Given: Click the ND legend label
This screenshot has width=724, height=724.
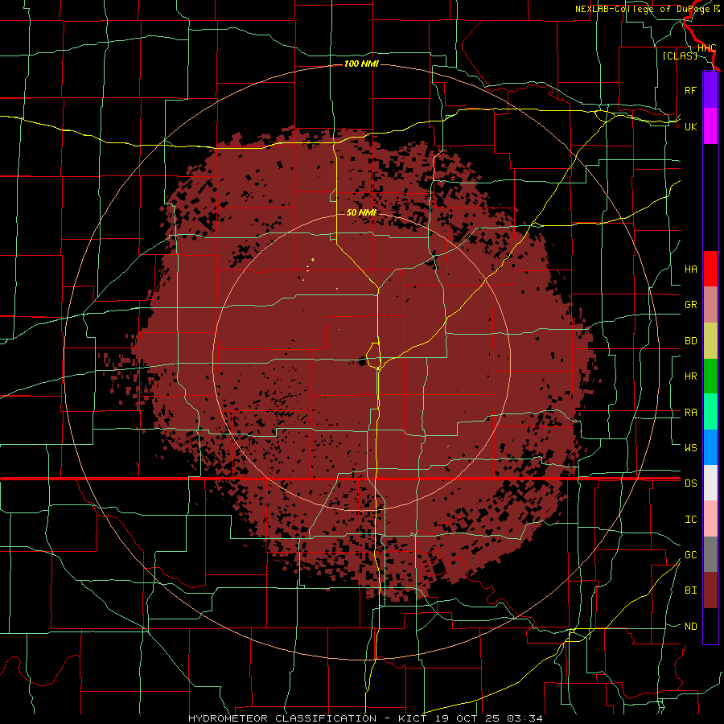Looking at the screenshot, I should 690,627.
